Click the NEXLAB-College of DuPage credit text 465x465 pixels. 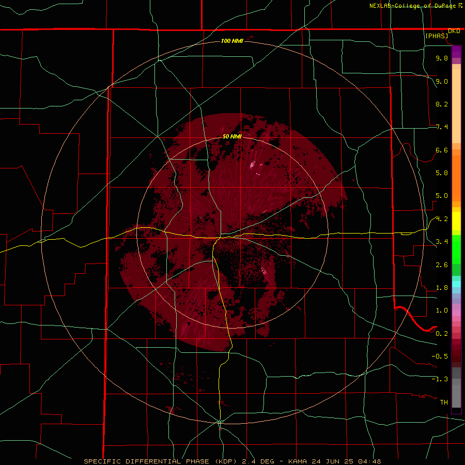tap(412, 6)
